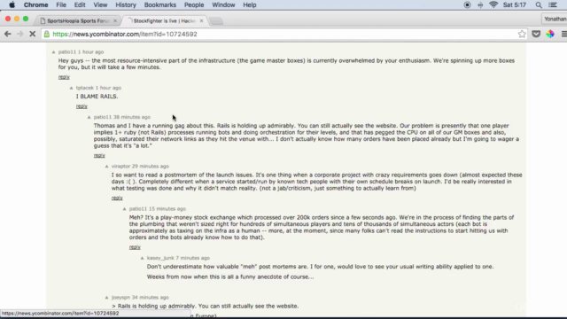Click the browser forward arrow
The width and height of the screenshot is (567, 319).
[19, 34]
